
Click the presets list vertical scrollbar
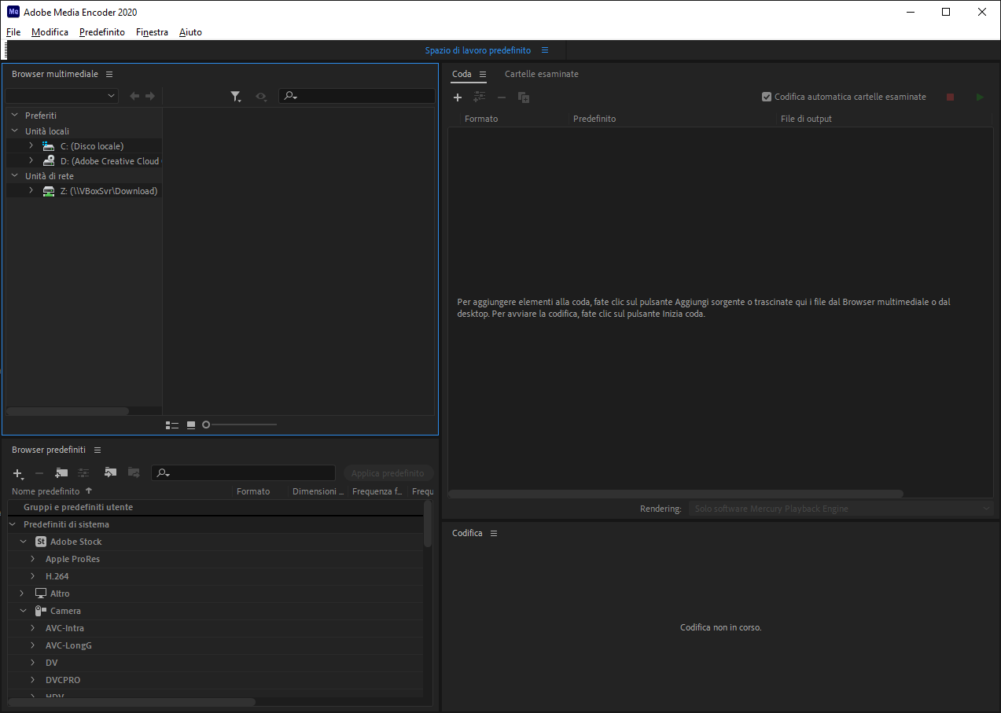[428, 524]
